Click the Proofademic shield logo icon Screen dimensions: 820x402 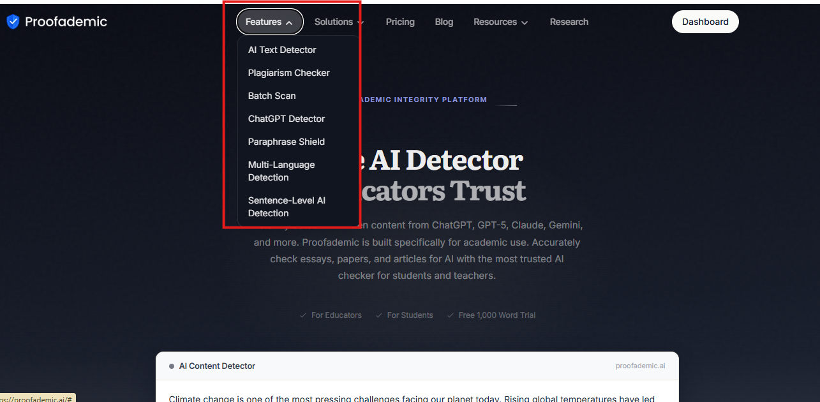coord(13,22)
